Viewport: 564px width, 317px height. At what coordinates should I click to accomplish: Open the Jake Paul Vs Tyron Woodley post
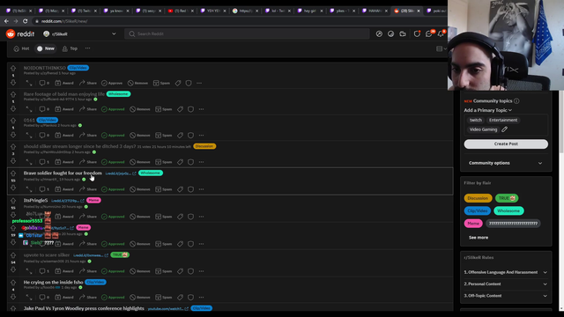click(84, 308)
